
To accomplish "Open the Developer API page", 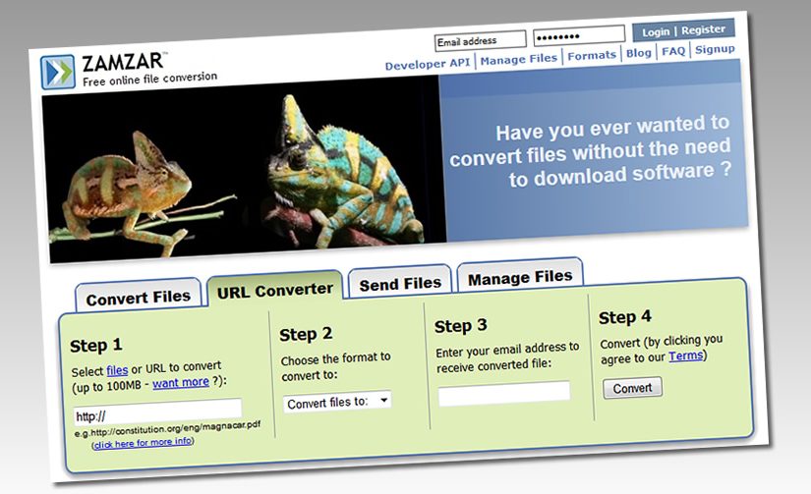I will (428, 64).
